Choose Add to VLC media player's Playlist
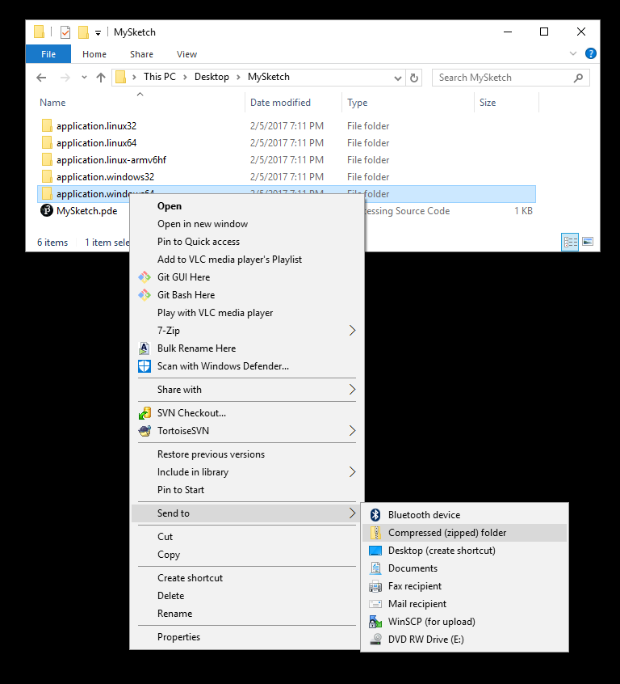The width and height of the screenshot is (620, 684). [247, 260]
